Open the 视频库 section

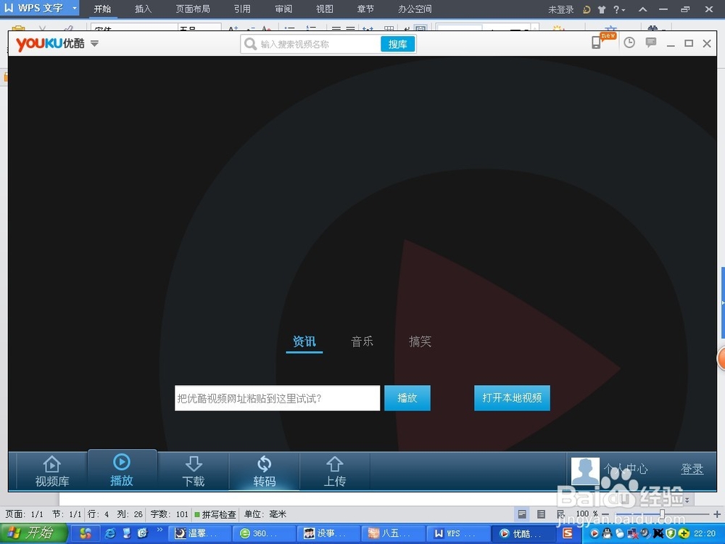click(x=51, y=472)
